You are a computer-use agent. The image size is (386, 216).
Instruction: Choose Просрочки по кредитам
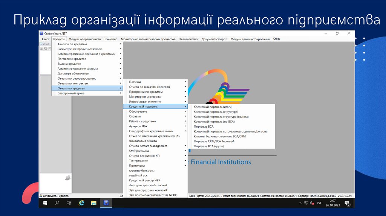click(155, 92)
